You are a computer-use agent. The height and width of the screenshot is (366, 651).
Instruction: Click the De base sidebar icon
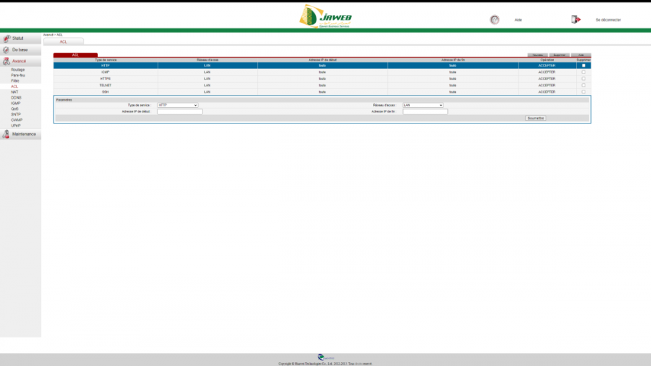[7, 50]
